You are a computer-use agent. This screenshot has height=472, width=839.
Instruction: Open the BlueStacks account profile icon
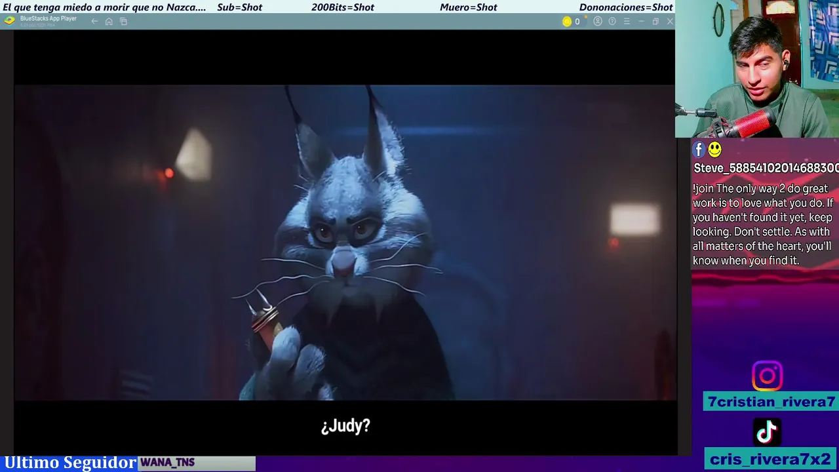[x=598, y=22]
